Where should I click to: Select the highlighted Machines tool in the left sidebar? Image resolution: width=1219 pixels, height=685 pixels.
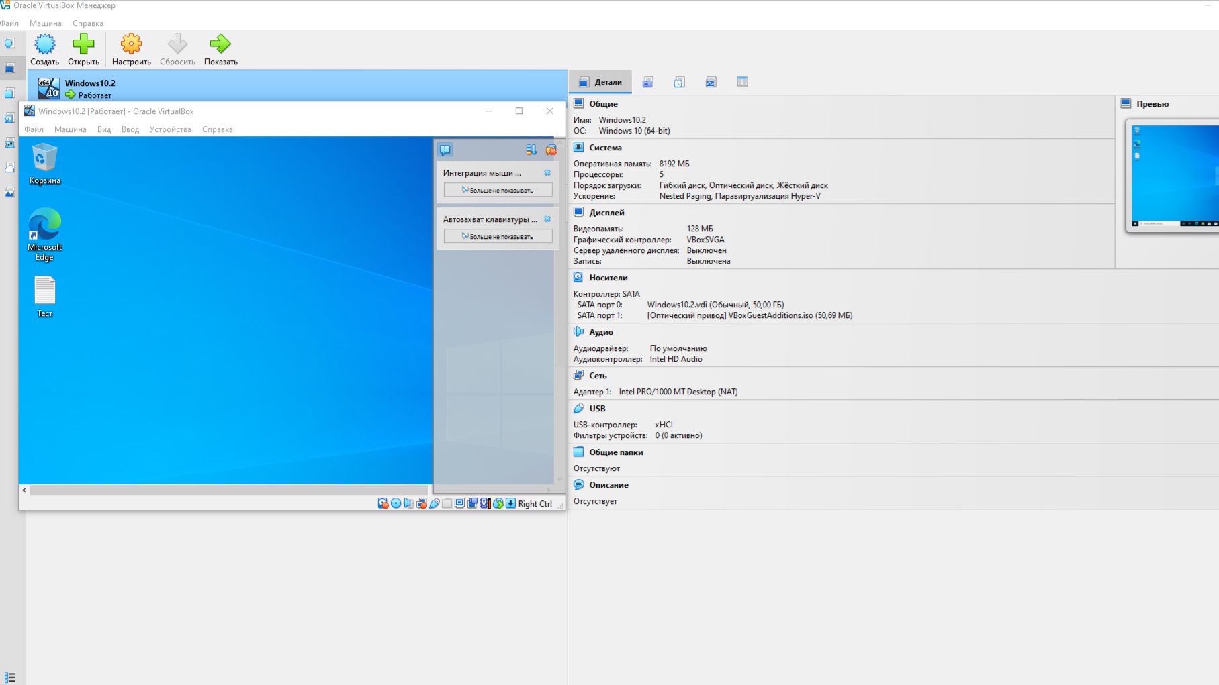pos(10,68)
